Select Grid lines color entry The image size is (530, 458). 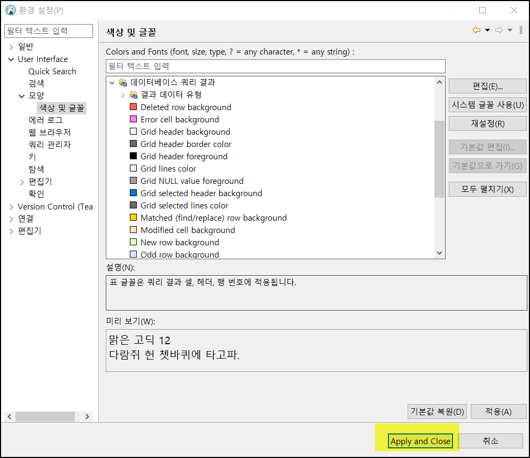pyautogui.click(x=168, y=169)
